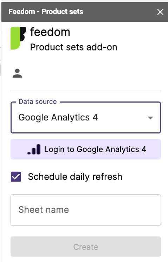Click the green feedom logo icon
The height and width of the screenshot is (262, 168).
pos(15,38)
